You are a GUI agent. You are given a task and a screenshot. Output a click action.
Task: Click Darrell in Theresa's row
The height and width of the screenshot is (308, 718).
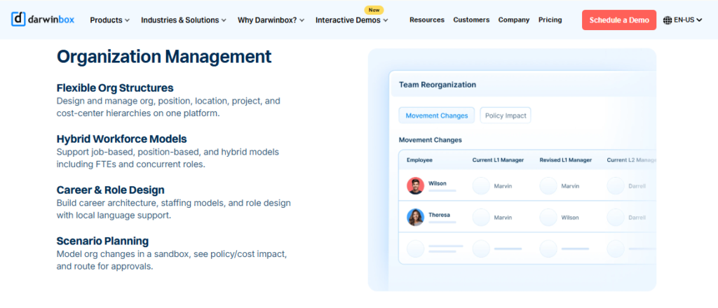point(637,218)
